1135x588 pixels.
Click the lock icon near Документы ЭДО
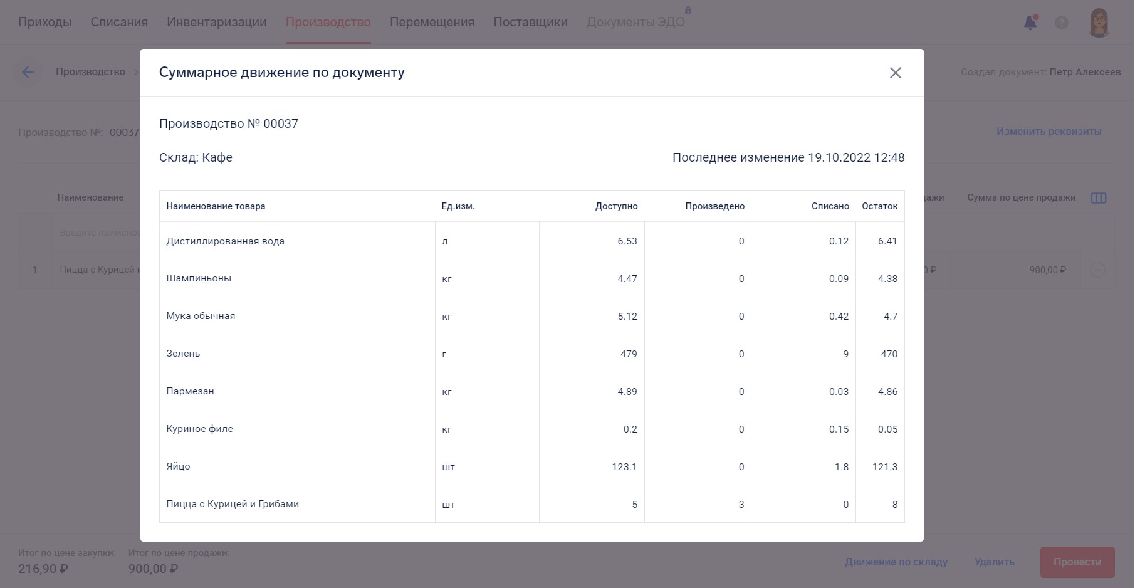(688, 10)
